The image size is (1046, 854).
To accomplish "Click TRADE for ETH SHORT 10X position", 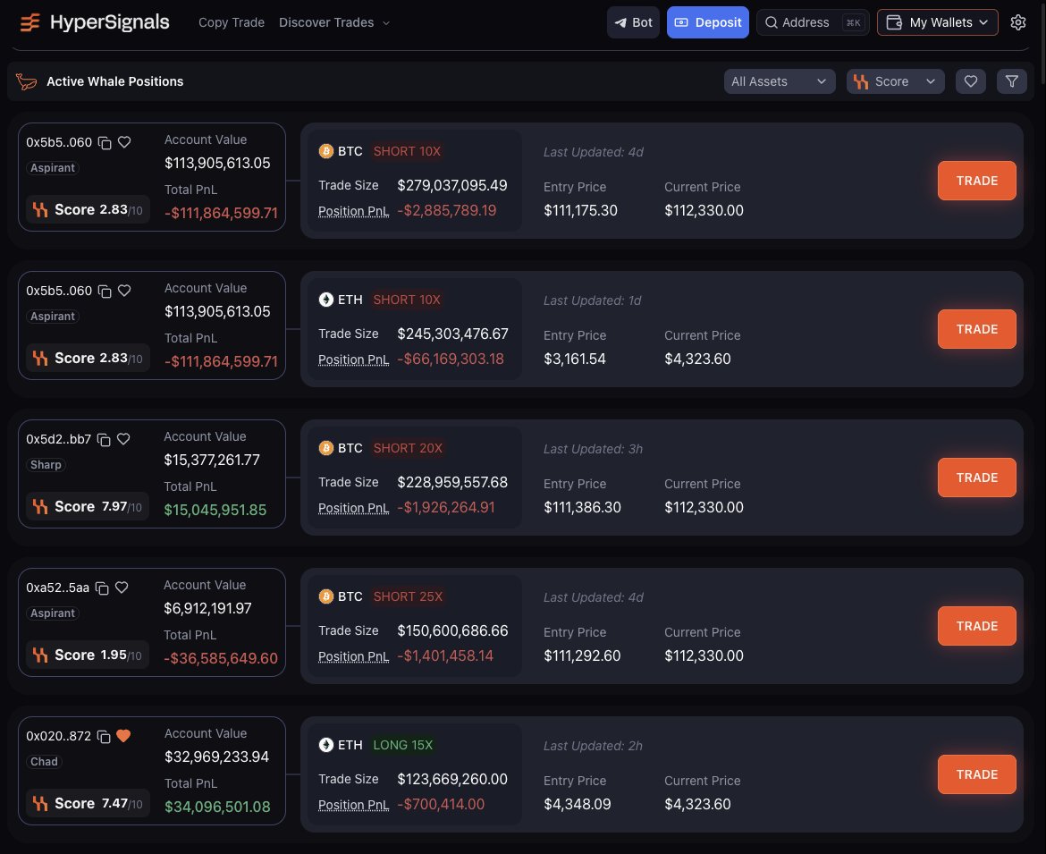I will 976,329.
